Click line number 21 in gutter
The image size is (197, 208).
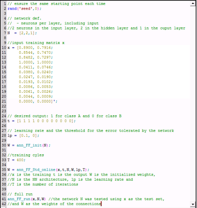[4, 101]
